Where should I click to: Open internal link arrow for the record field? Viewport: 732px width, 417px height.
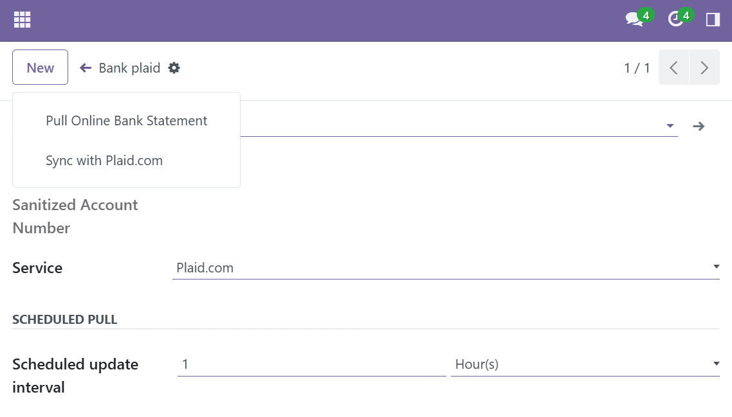click(x=699, y=127)
